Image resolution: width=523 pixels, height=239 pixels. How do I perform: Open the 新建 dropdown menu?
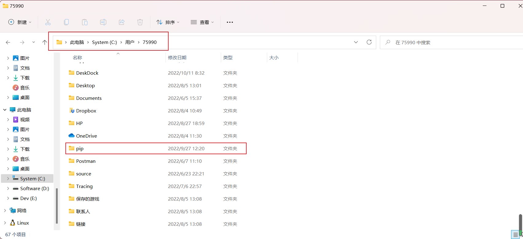[x=20, y=22]
